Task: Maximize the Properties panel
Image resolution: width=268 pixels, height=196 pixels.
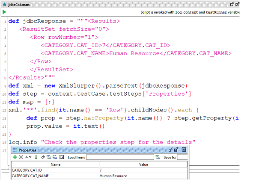Action: pyautogui.click(x=176, y=150)
